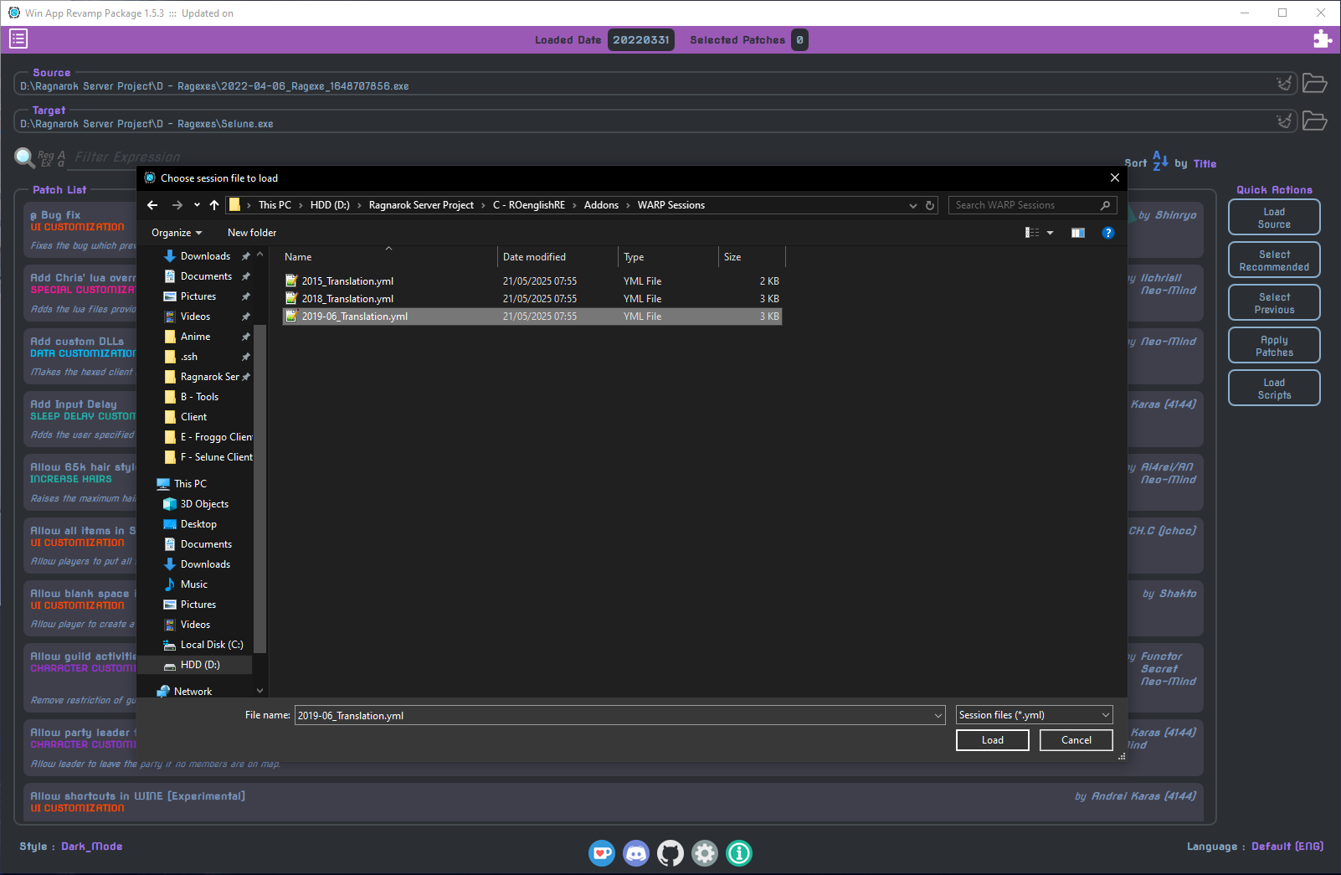This screenshot has width=1341, height=875.
Task: Go forward in the file dialog
Action: [177, 205]
